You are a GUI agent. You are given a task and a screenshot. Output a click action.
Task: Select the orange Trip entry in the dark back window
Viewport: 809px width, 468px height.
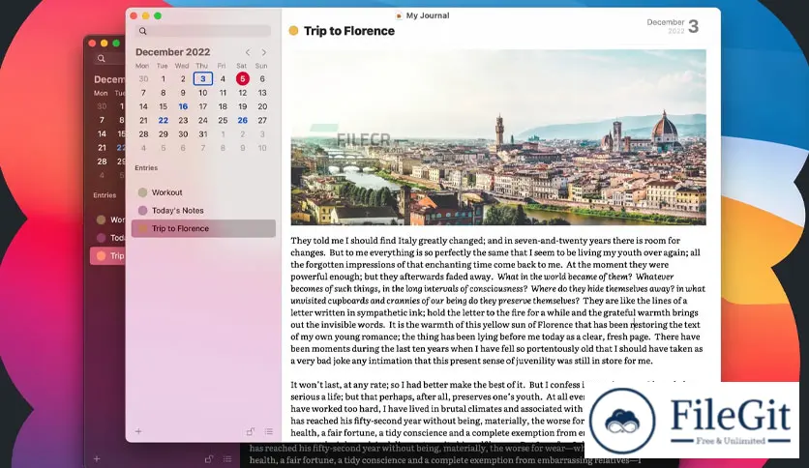click(x=107, y=255)
